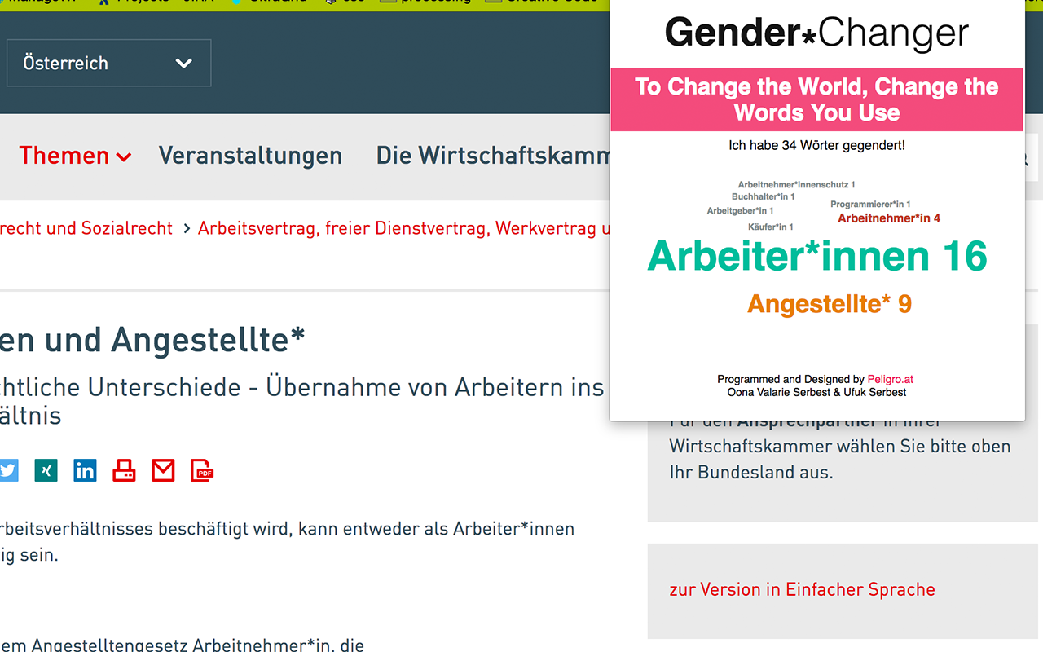
Task: Select Arbeitnehmer*innenschutz 1 in word cloud
Action: click(796, 185)
